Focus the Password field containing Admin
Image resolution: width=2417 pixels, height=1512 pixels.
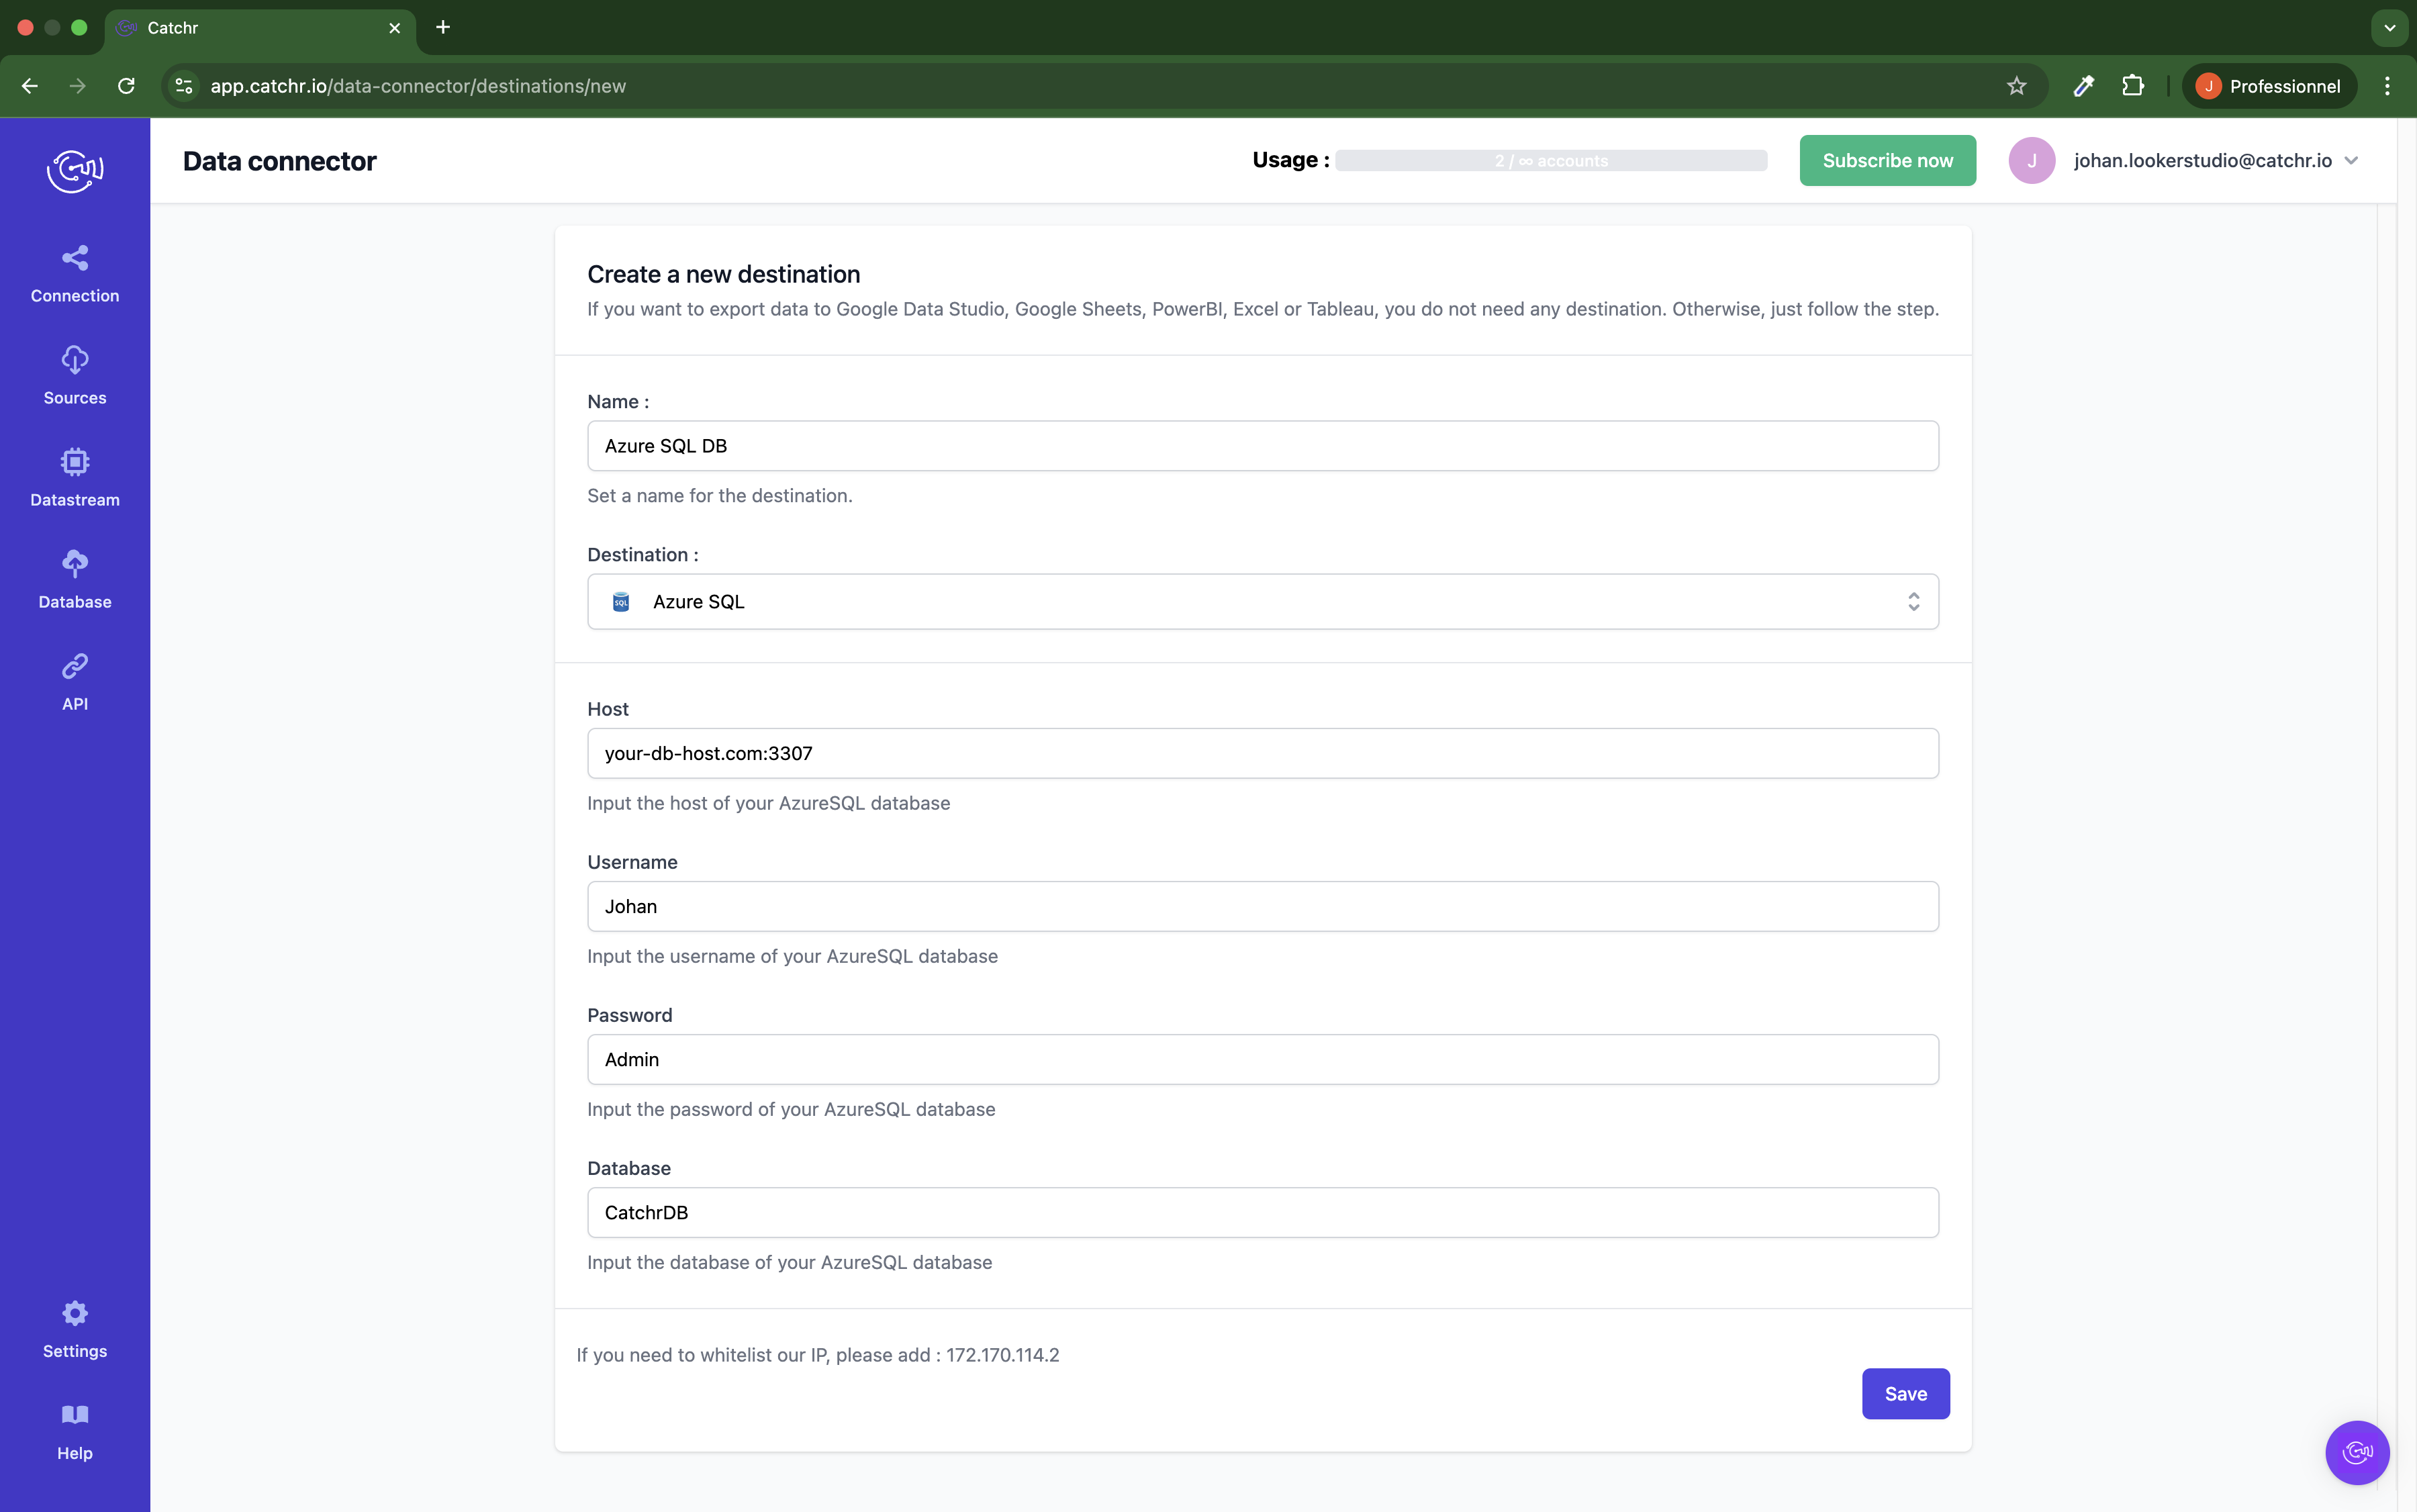(1263, 1059)
